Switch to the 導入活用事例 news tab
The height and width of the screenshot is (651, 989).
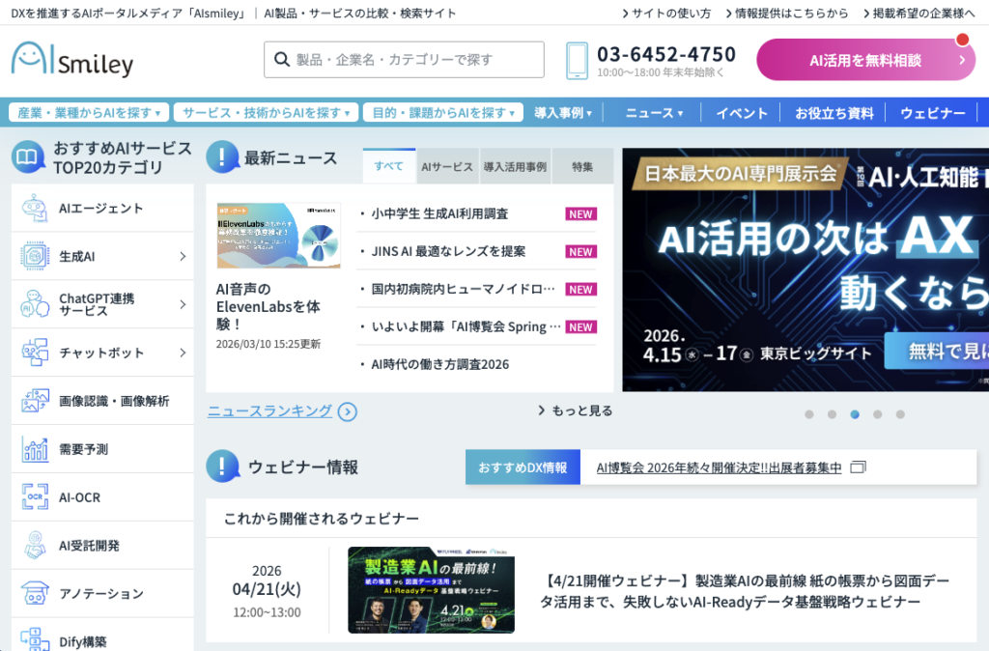(515, 166)
